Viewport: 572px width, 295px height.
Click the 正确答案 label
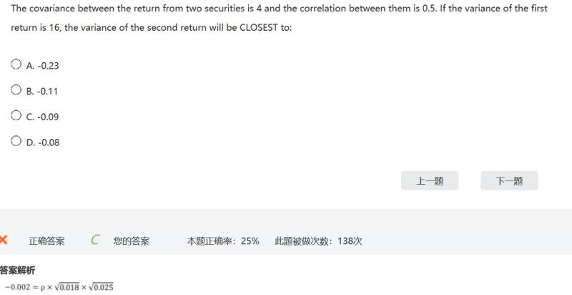point(46,241)
